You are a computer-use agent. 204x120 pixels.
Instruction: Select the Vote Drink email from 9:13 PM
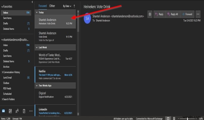tap(55, 36)
